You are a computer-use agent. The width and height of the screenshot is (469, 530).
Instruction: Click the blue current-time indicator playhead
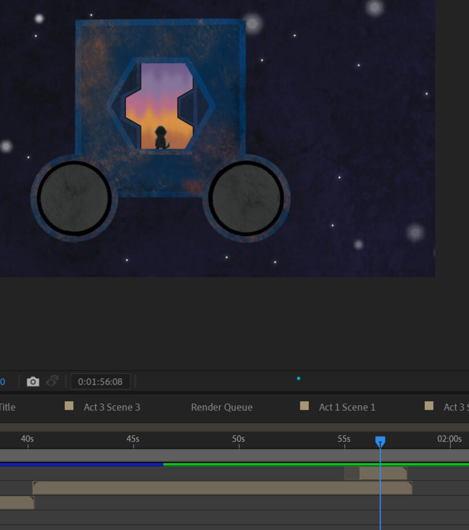[380, 442]
